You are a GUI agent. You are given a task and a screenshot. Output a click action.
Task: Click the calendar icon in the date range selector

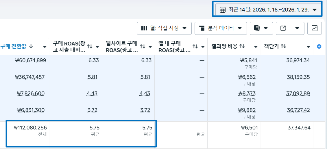(x=222, y=10)
